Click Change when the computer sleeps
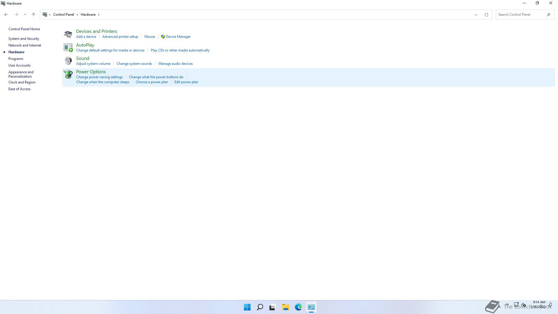Viewport: 558px width, 314px height. [x=103, y=82]
